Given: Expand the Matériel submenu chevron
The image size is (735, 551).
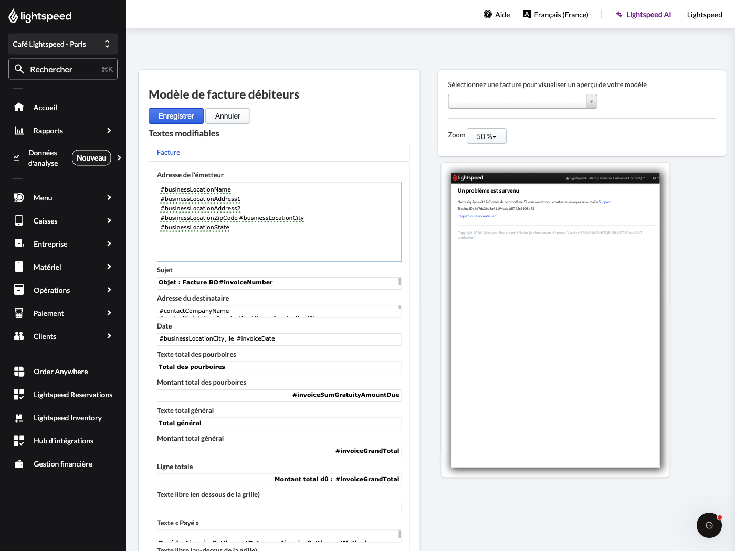Looking at the screenshot, I should click(109, 267).
